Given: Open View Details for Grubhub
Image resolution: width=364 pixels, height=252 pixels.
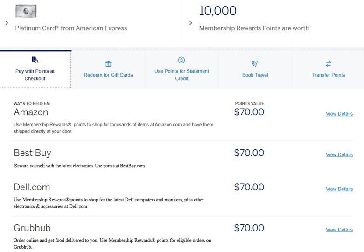Looking at the screenshot, I should point(339,230).
